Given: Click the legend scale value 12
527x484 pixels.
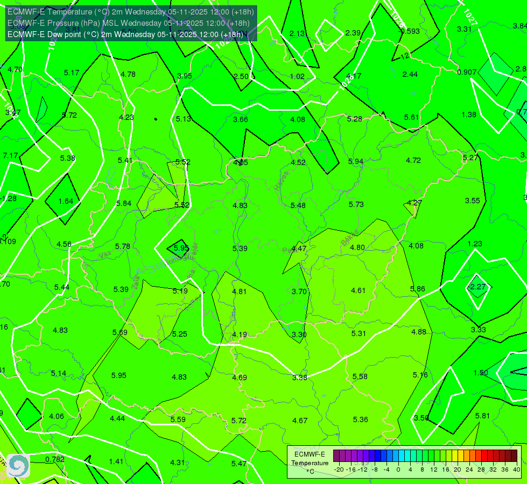Looking at the screenshot, I should click(x=433, y=469).
